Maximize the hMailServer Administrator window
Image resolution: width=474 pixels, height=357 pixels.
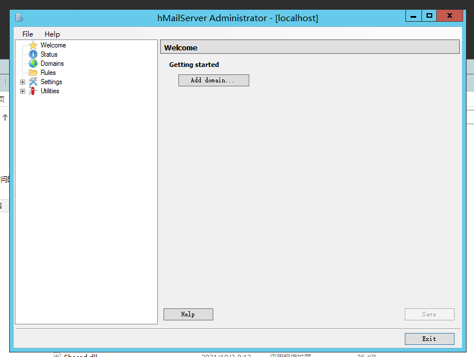pos(429,16)
